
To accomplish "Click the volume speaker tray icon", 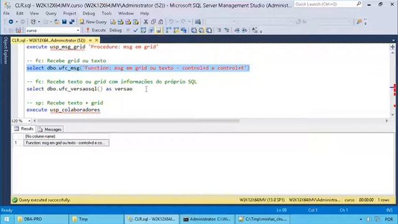I will tap(369, 219).
